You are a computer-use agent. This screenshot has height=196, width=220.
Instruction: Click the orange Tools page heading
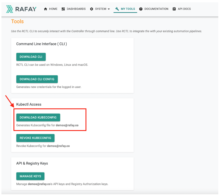pyautogui.click(x=17, y=21)
